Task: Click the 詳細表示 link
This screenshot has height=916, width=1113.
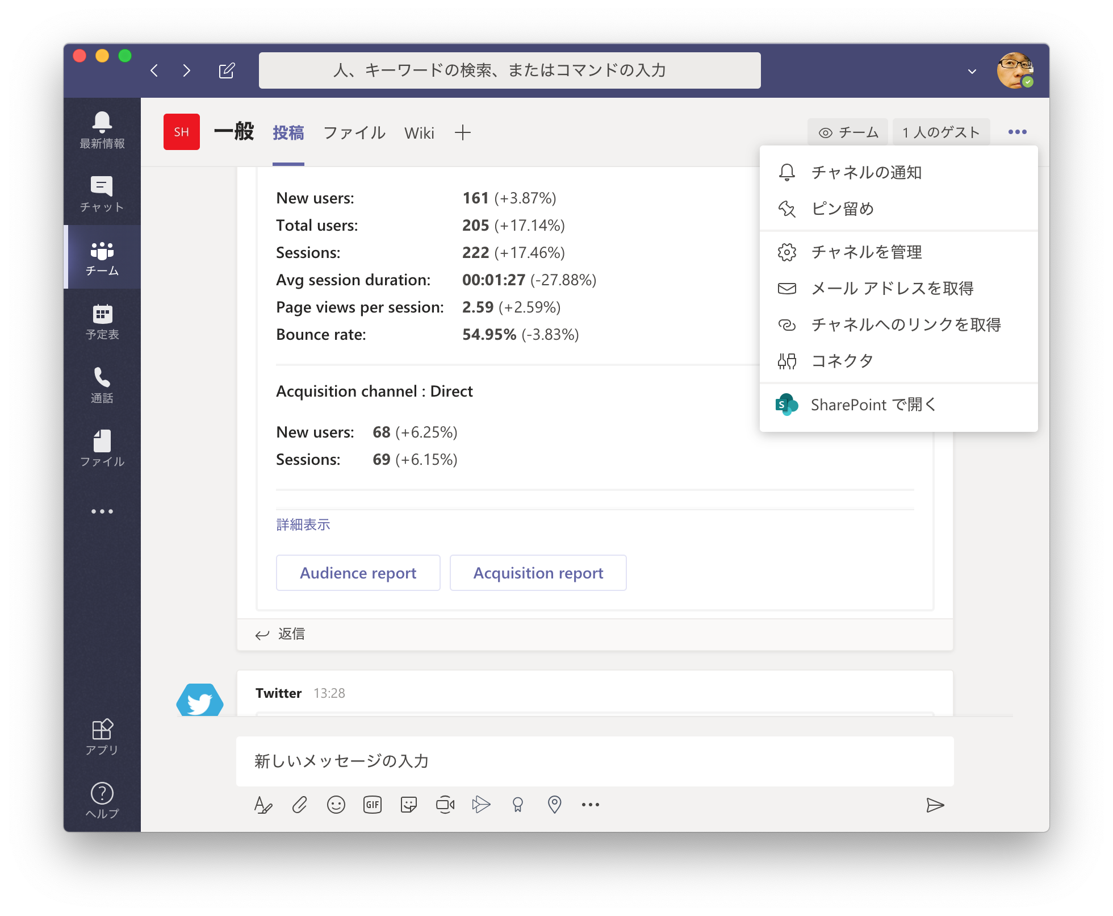Action: [x=303, y=524]
